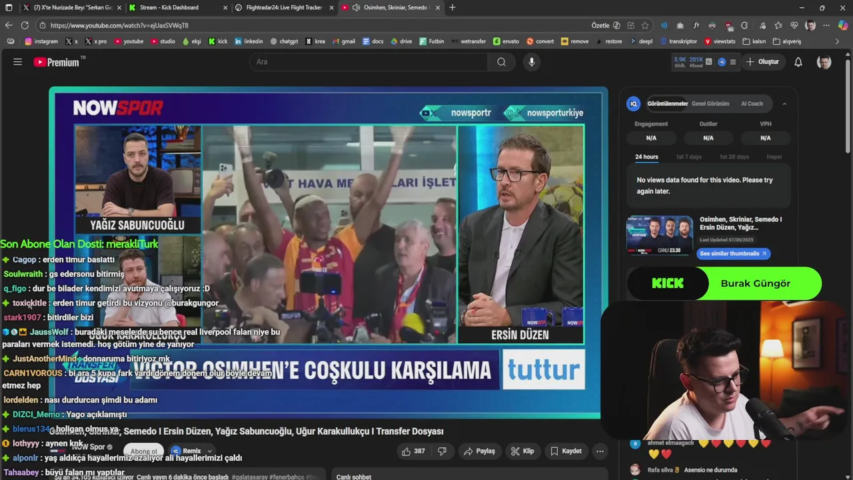Viewport: 853px width, 480px height.
Task: Click See similar thumbnails button
Action: (733, 253)
